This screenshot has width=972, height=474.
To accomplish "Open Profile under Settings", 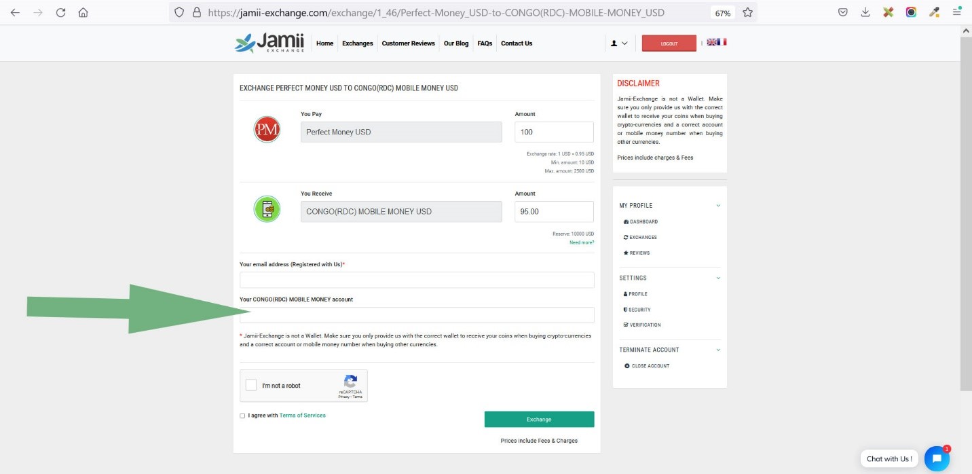I will tap(635, 294).
